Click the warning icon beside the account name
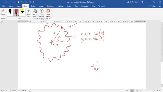163x92 pixels. (128, 2)
